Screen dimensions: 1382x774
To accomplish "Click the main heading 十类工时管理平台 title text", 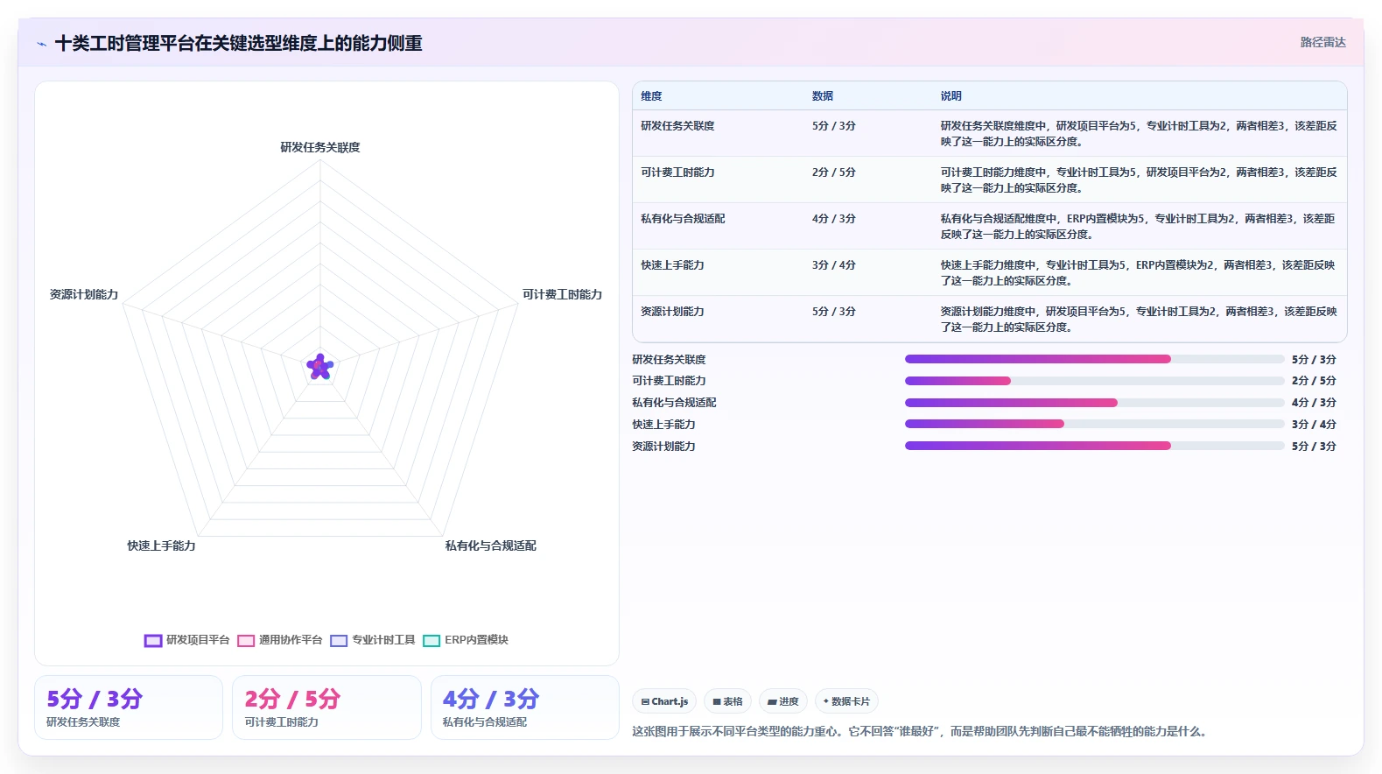I will [238, 43].
